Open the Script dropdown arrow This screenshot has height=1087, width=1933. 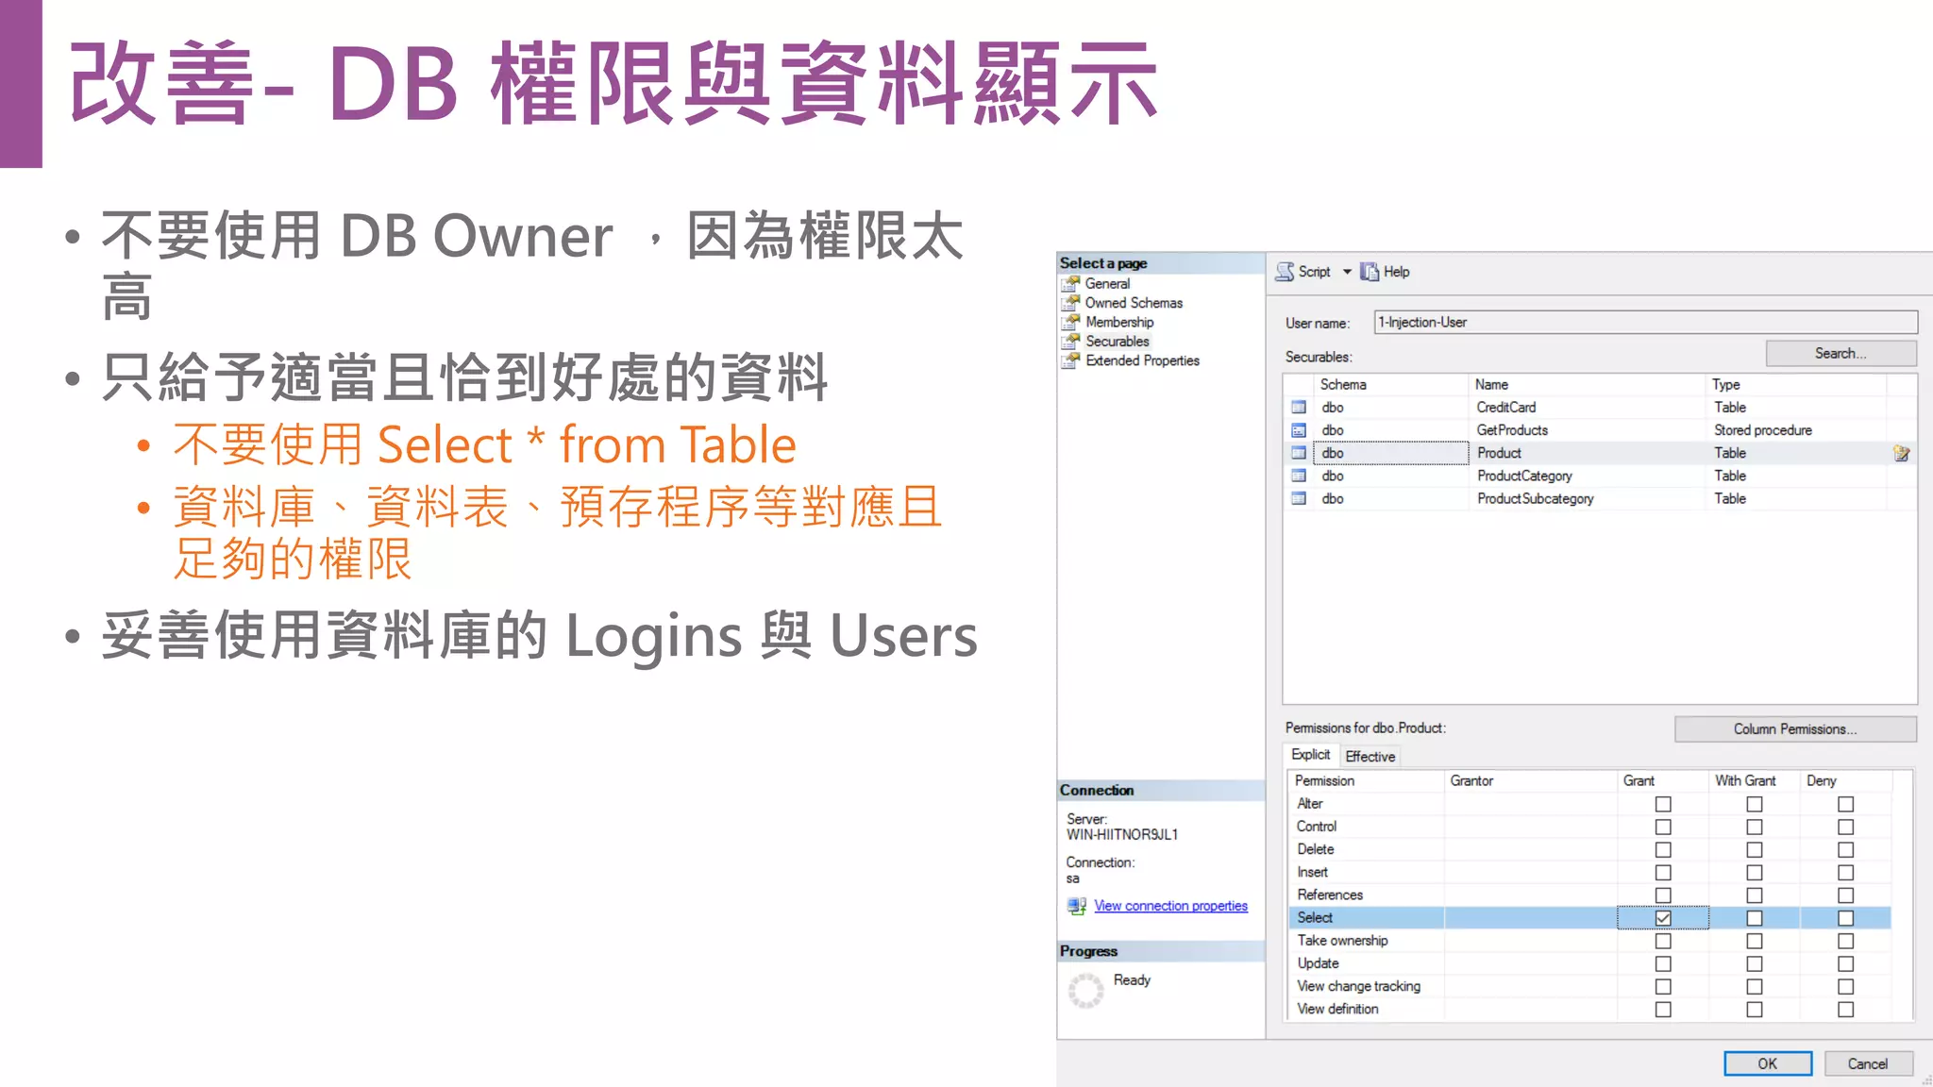tap(1347, 272)
